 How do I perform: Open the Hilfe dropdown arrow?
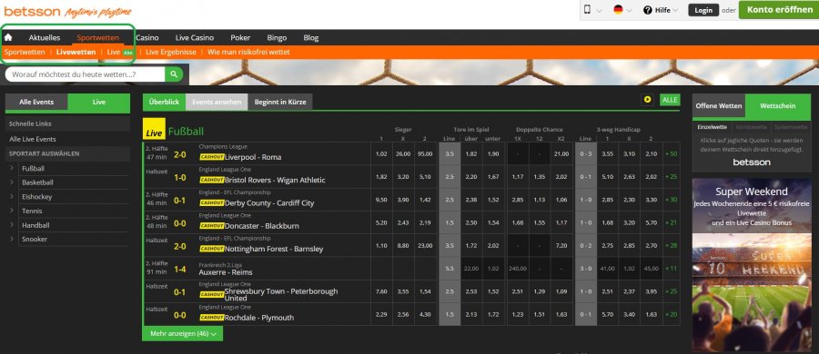675,10
